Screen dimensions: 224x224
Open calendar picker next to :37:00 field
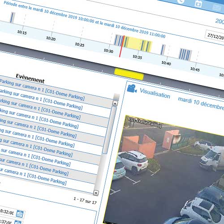[18, 222]
